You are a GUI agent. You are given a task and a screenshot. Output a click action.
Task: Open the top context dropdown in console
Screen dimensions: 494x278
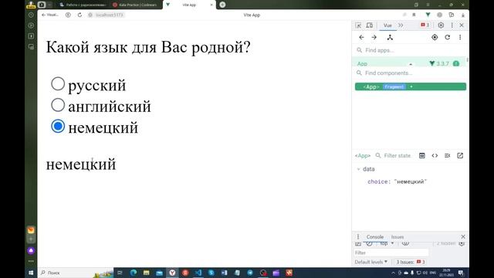pyautogui.click(x=387, y=244)
